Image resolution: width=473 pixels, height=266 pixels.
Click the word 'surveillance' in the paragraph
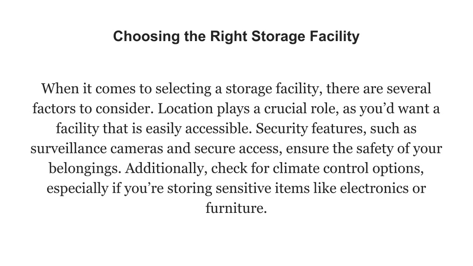[x=68, y=148]
